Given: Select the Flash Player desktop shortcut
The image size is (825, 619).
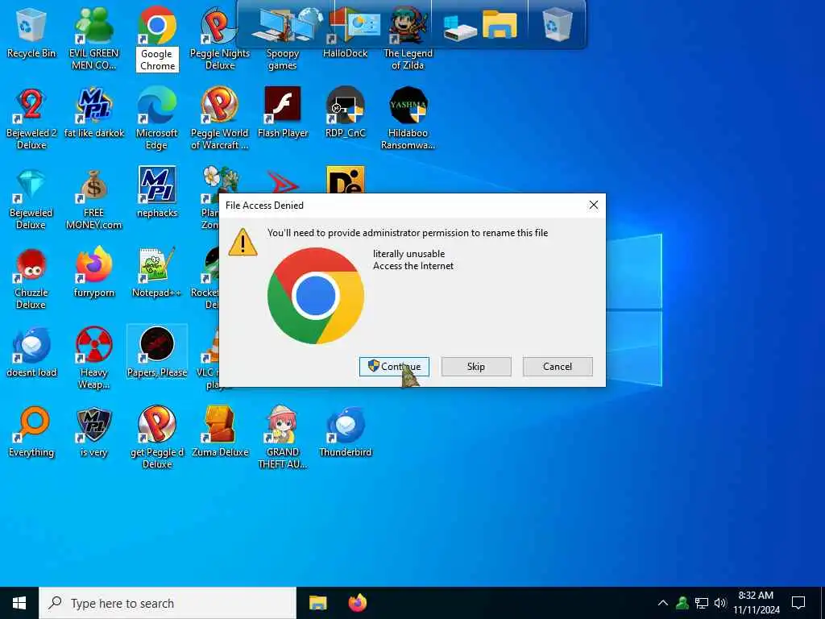Looking at the screenshot, I should [x=283, y=113].
